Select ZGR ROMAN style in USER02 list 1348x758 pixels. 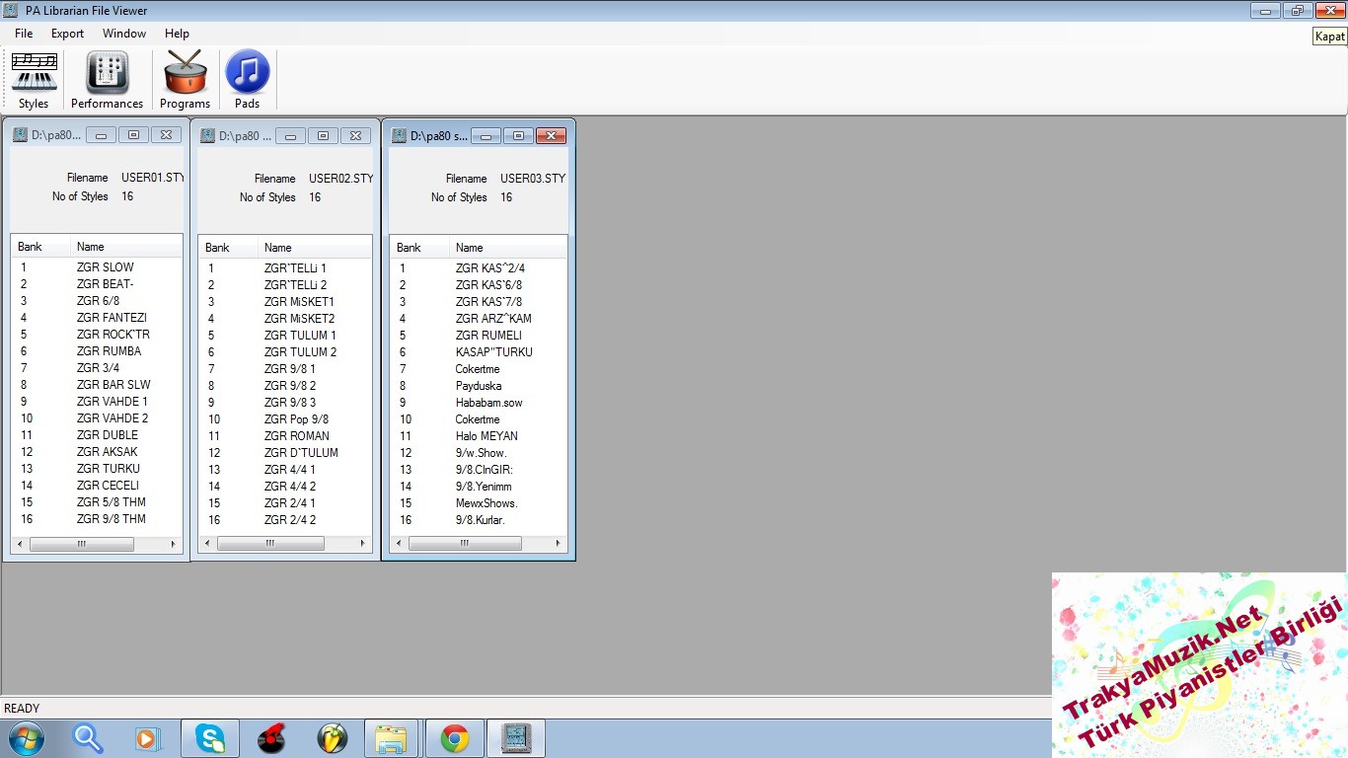tap(296, 436)
